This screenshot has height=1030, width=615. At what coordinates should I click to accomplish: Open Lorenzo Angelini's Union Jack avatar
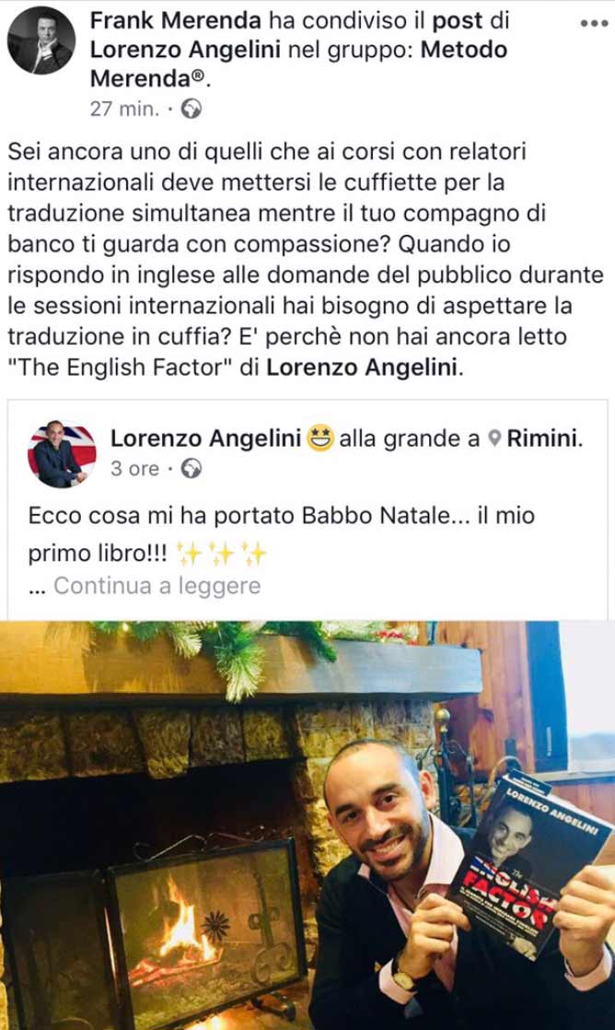tap(62, 454)
